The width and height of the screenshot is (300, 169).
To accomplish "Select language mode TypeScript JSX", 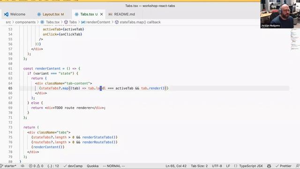I will click(251, 166).
